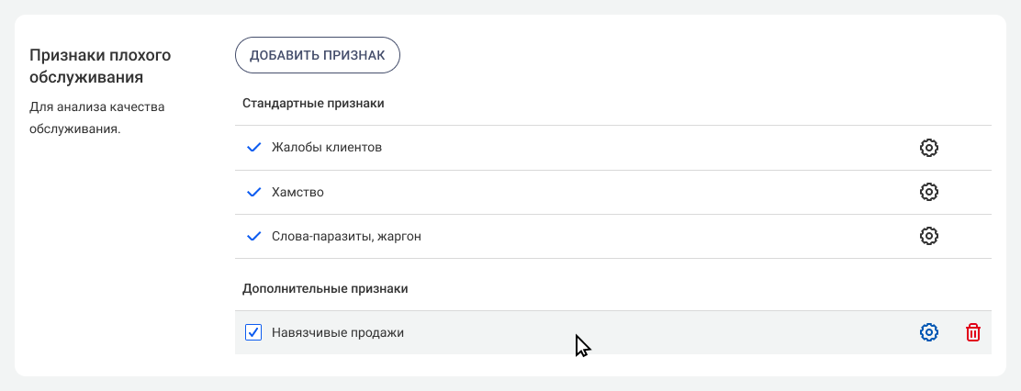Select the Слова-паразиты, жаргон label
Viewport: 1021px width, 391px height.
coord(346,237)
